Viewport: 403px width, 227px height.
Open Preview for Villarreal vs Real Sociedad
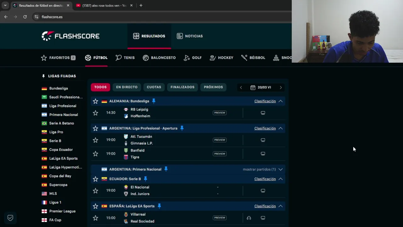[x=219, y=218]
